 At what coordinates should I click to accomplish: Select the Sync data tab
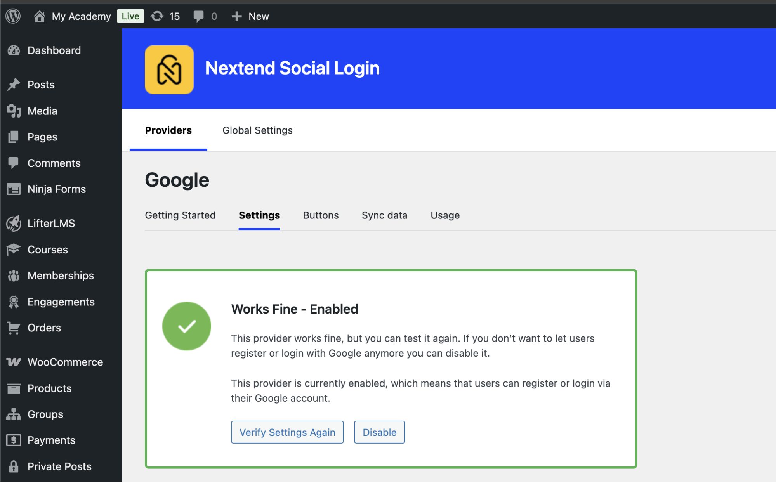[384, 215]
